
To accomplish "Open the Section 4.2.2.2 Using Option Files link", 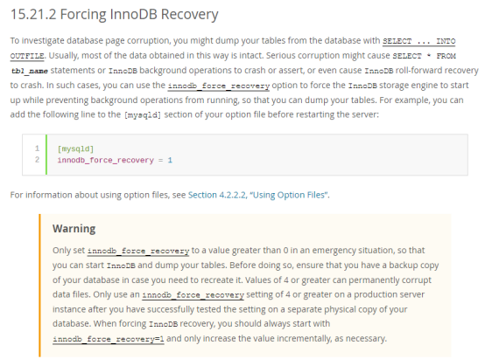I will [x=258, y=195].
